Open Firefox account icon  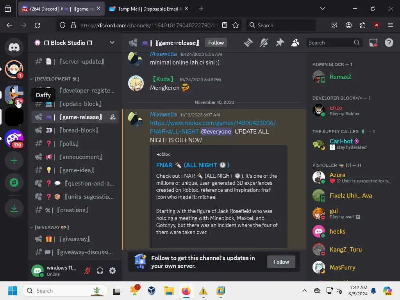tap(348, 25)
